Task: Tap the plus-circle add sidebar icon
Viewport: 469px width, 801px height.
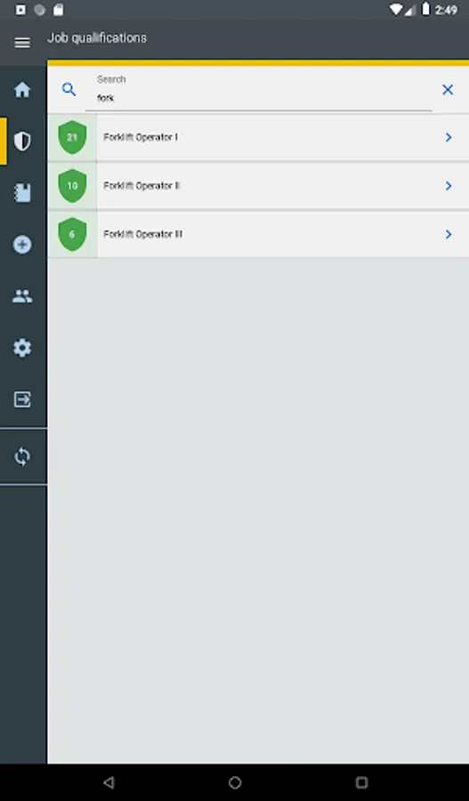Action: (22, 244)
